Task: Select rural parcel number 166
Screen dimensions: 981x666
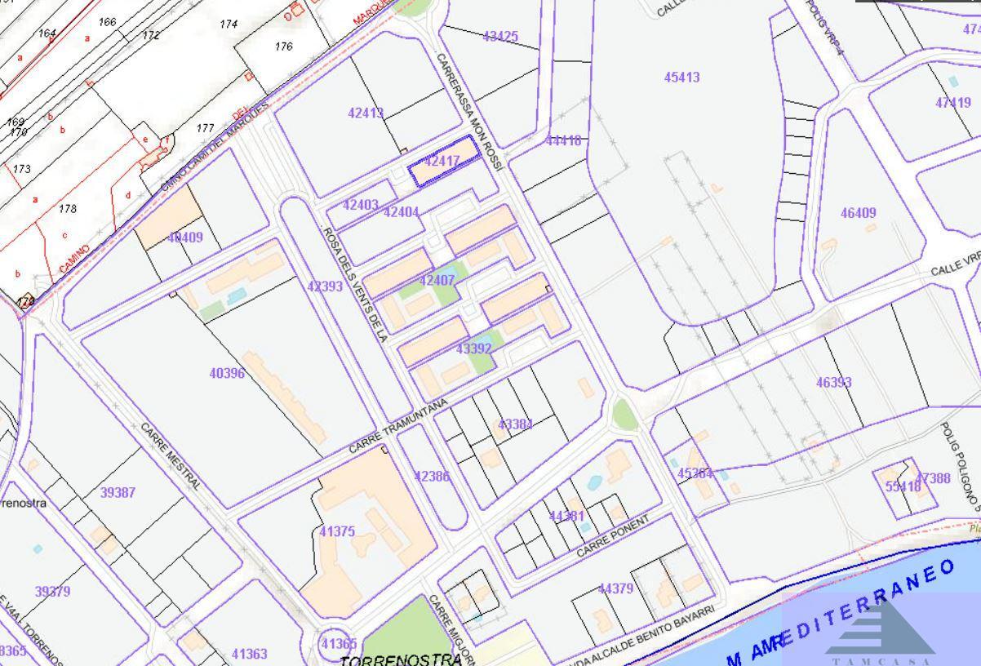Action: (x=107, y=22)
